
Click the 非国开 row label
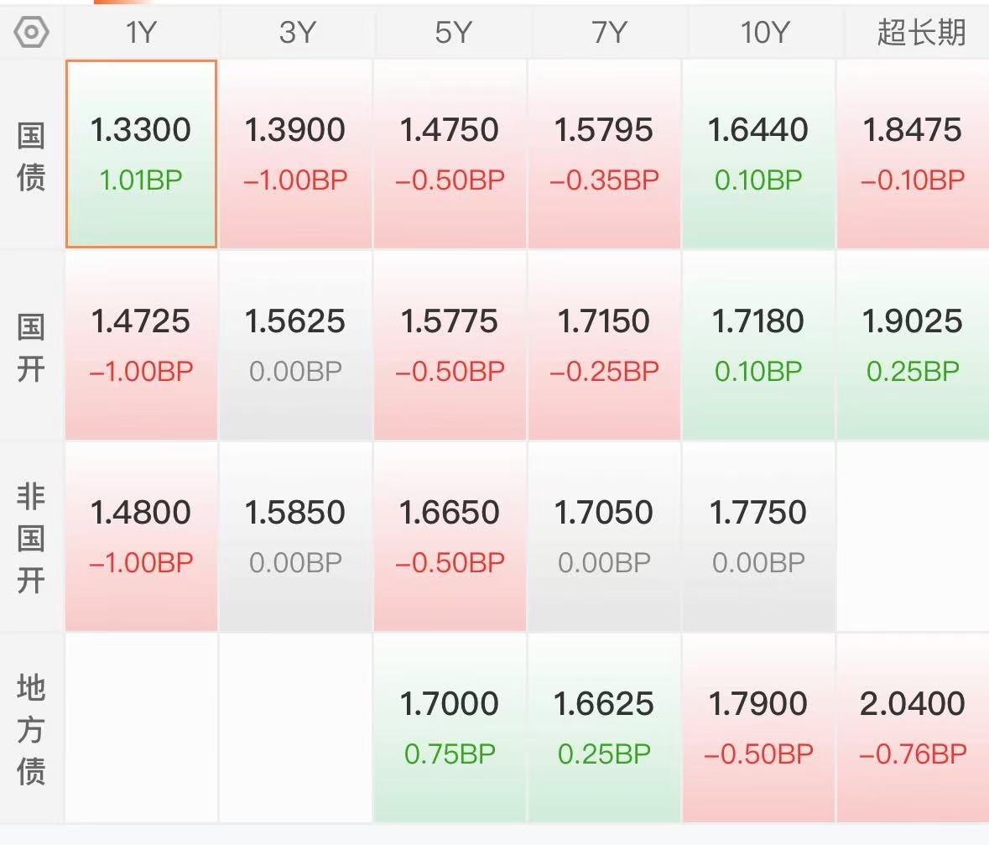(31, 538)
